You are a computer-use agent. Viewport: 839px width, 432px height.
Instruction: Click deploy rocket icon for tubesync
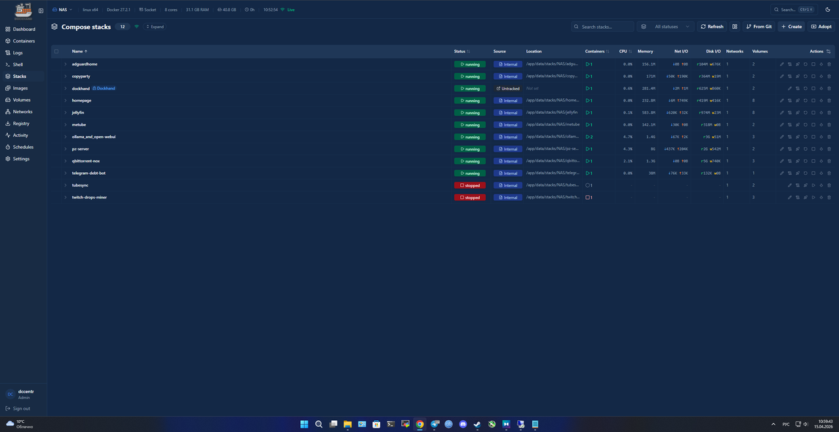coord(806,185)
